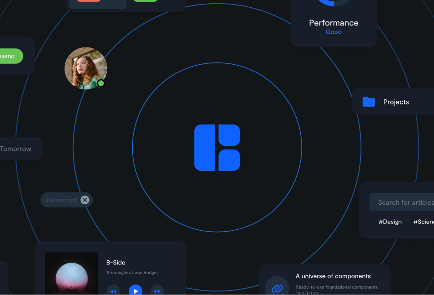Viewport: 434px width, 295px height.
Task: Click the blue Projects folder icon
Action: coord(369,102)
